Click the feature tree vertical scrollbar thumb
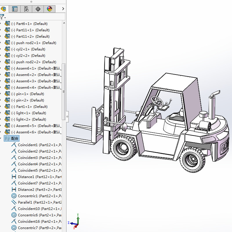 pyautogui.click(x=64, y=92)
